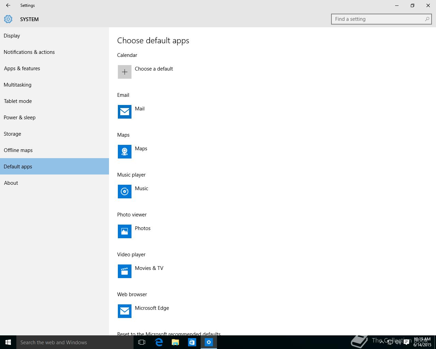Click the Email section label
This screenshot has width=436, height=349.
(123, 95)
